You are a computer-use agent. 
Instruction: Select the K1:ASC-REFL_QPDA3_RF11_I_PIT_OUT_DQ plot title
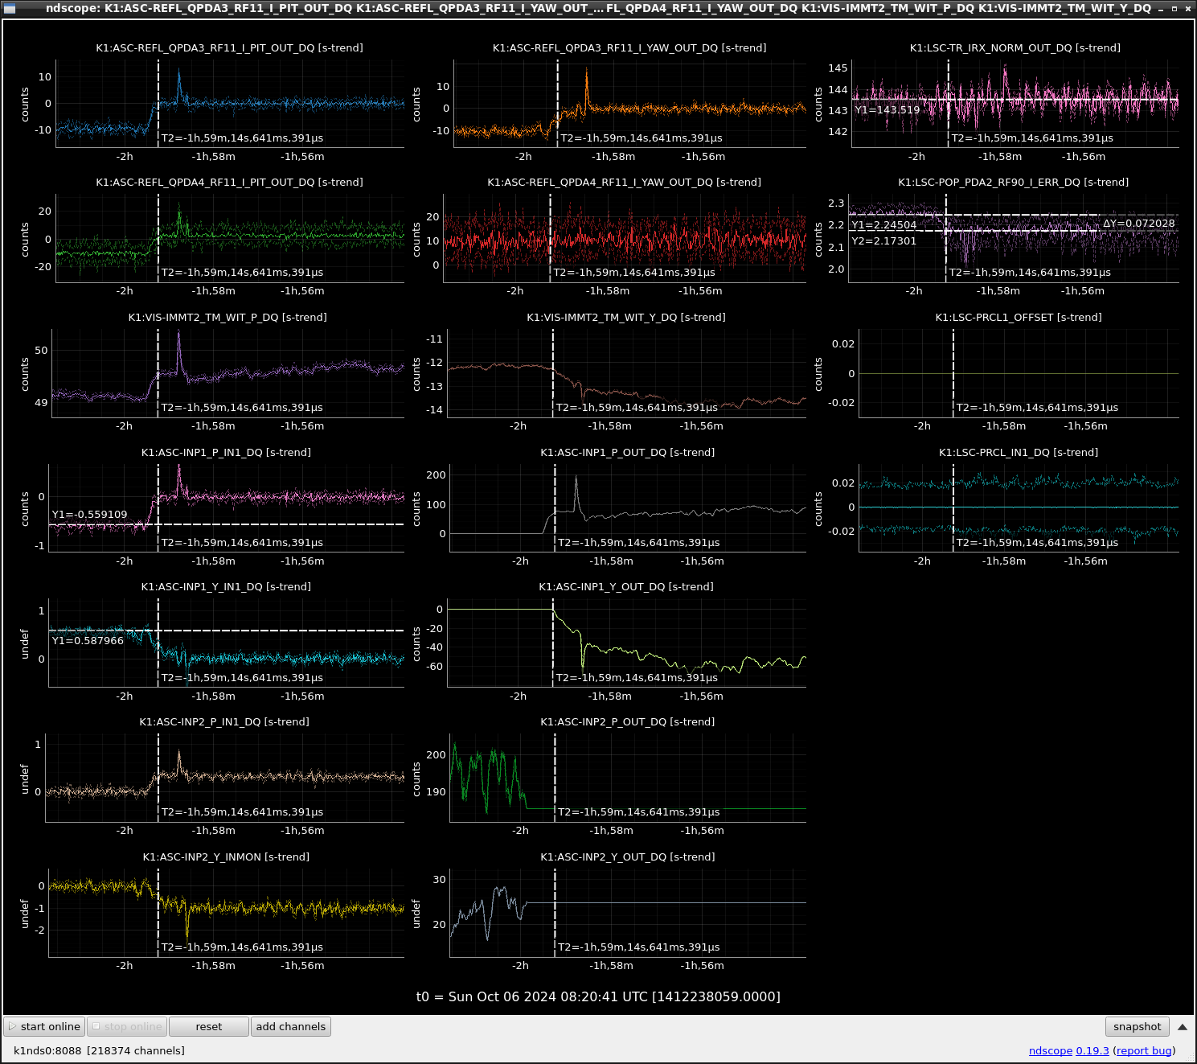tap(229, 48)
